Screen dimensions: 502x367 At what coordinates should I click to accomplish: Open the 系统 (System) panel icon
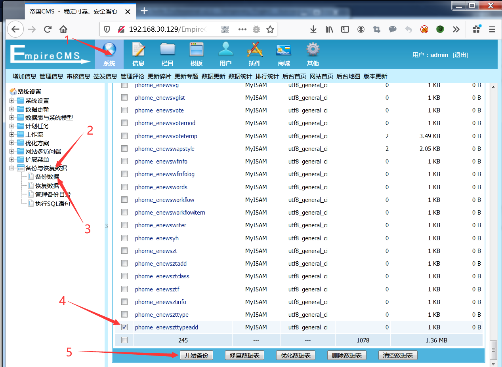point(109,53)
